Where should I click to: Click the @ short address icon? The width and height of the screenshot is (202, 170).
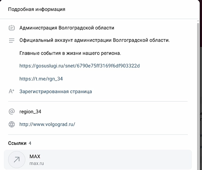pyautogui.click(x=12, y=111)
